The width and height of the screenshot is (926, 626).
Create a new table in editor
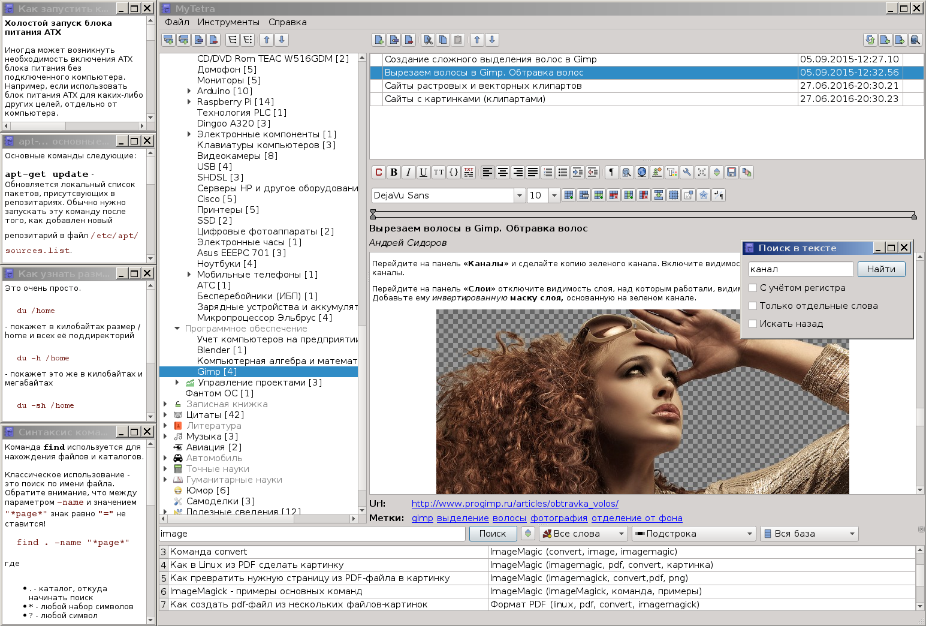click(569, 195)
